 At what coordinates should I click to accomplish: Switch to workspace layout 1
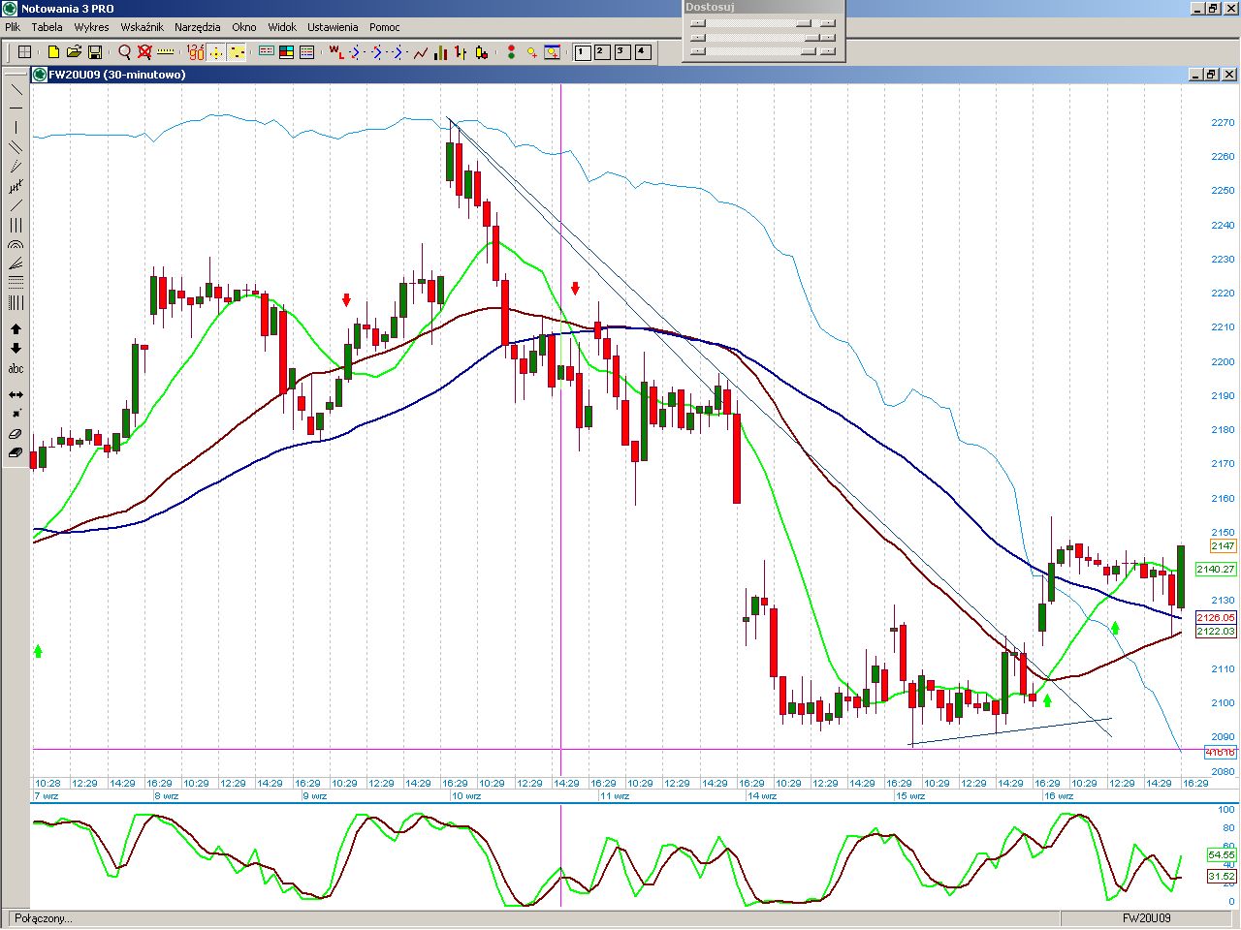tap(582, 52)
